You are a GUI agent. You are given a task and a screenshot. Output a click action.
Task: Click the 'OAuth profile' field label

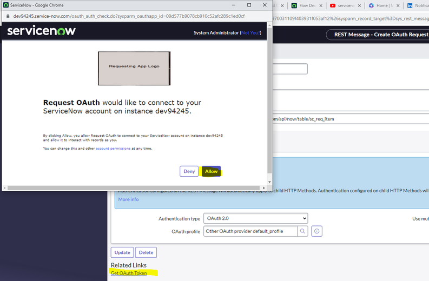(186, 231)
